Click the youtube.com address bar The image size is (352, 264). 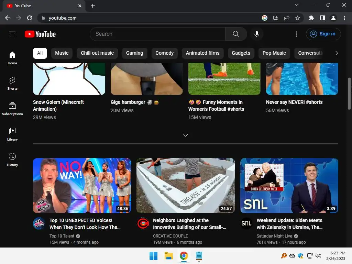(x=148, y=18)
